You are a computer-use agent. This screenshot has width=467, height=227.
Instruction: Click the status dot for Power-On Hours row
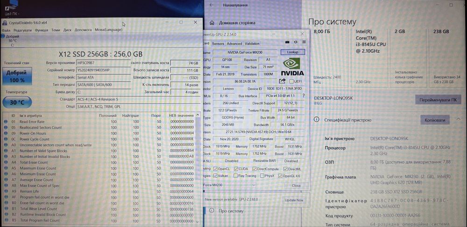pos(6,133)
